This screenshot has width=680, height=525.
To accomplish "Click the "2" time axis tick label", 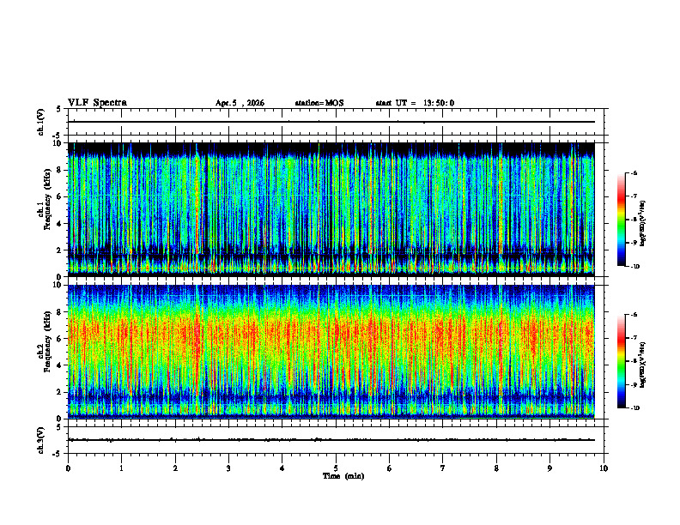I will [x=175, y=468].
